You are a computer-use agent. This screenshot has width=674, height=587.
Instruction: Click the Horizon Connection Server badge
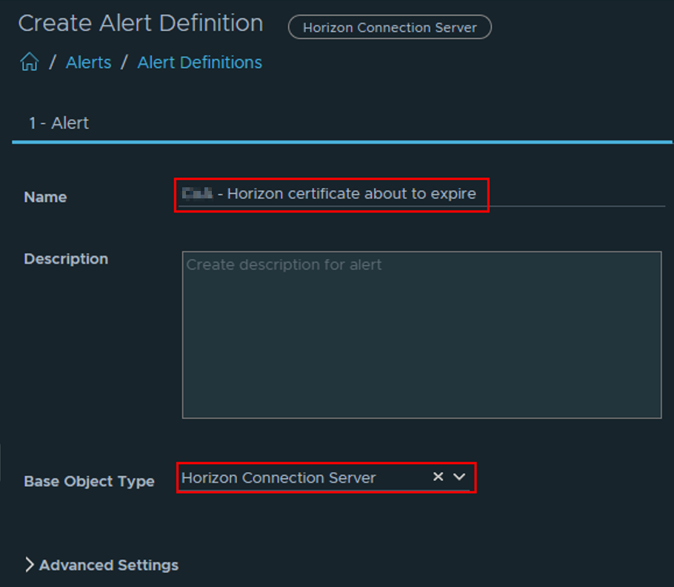point(390,27)
